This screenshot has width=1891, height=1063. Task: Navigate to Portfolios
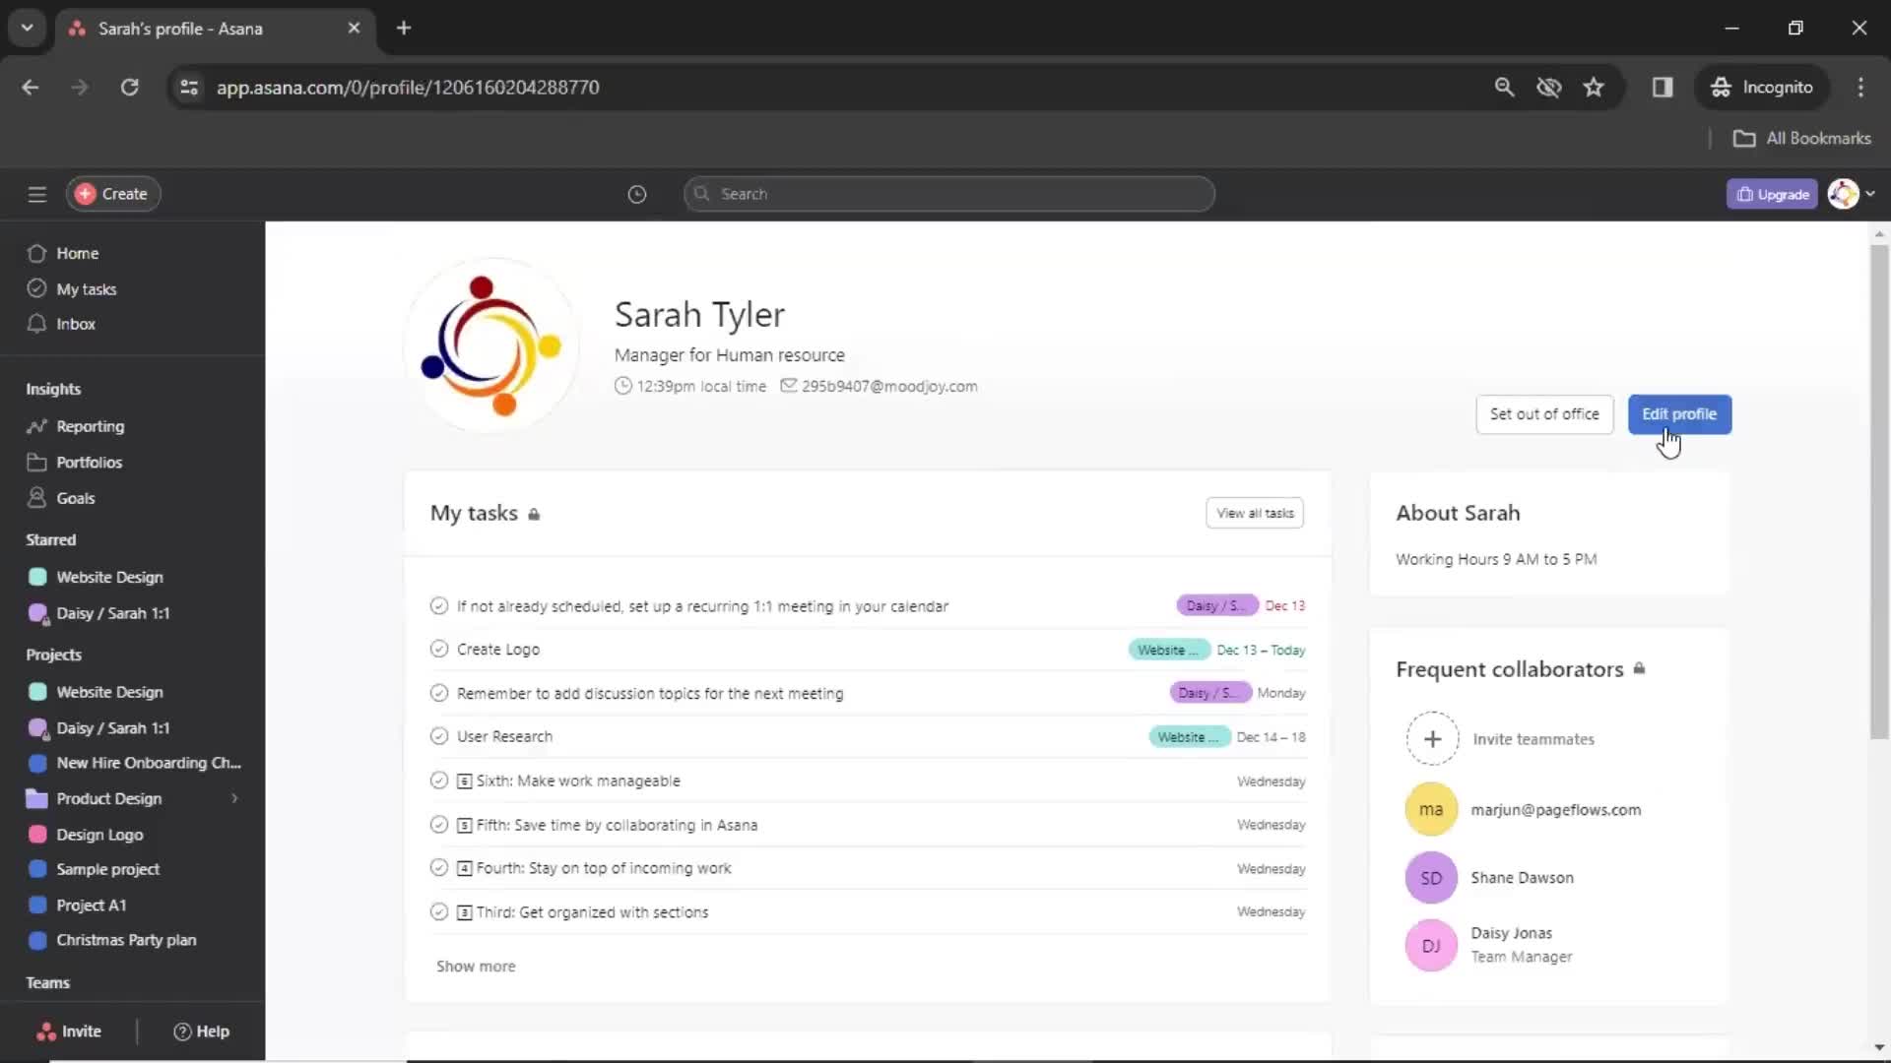click(x=90, y=462)
